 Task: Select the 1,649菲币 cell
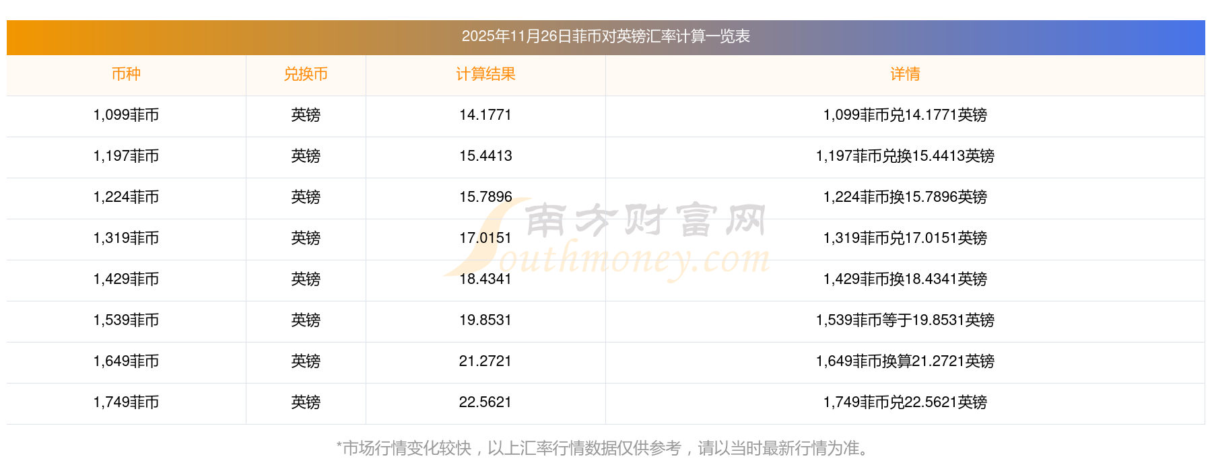pos(126,361)
